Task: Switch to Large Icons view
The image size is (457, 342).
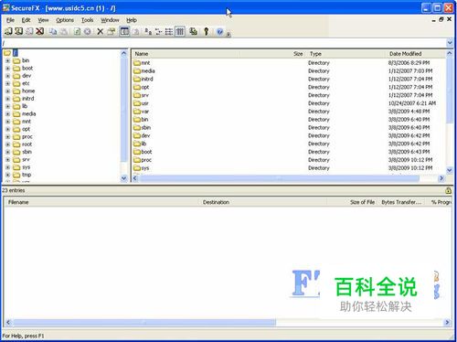Action: [x=148, y=31]
